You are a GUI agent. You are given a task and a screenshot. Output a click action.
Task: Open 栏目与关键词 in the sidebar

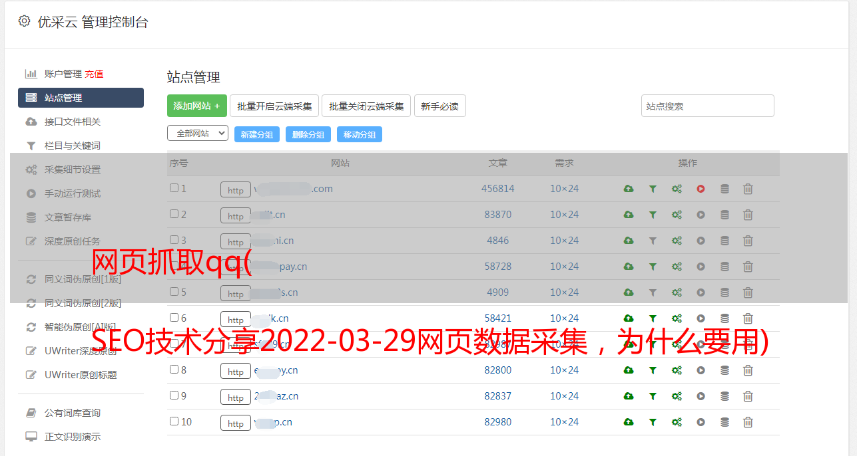pyautogui.click(x=73, y=146)
